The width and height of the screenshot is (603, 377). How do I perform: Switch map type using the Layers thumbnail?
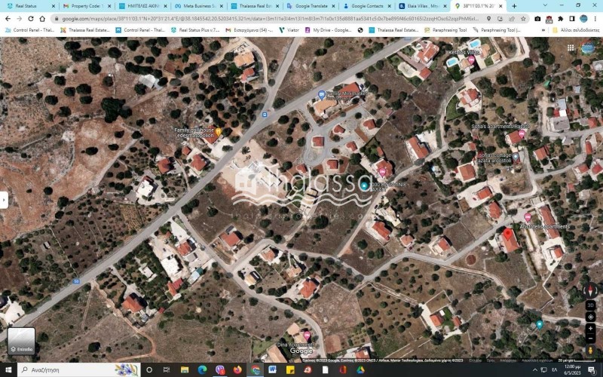(21, 341)
